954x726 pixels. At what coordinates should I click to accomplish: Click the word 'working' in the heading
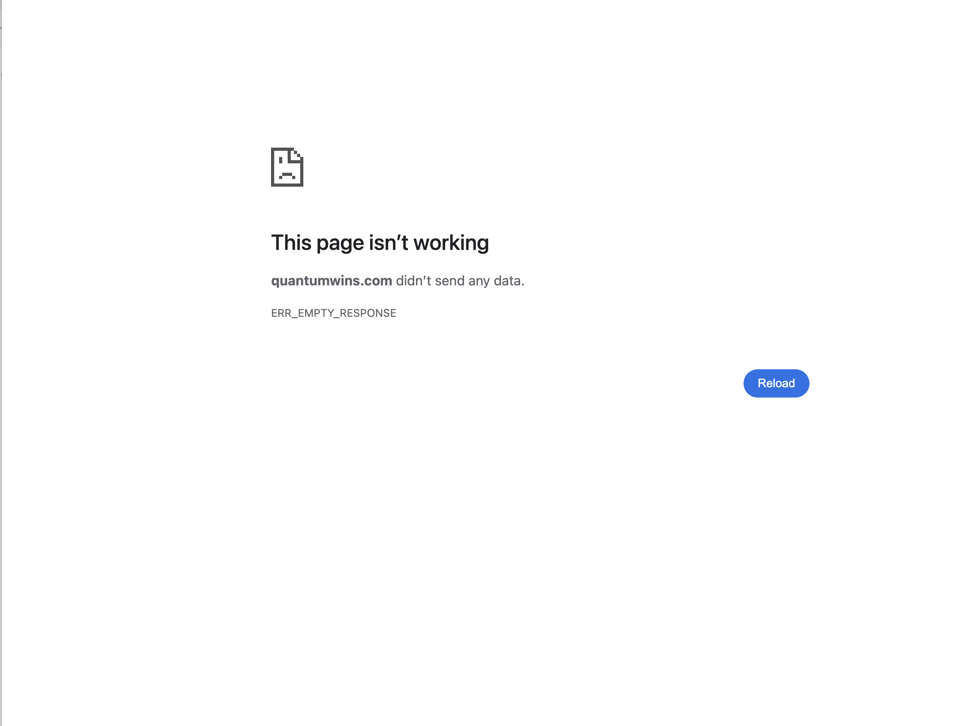451,243
